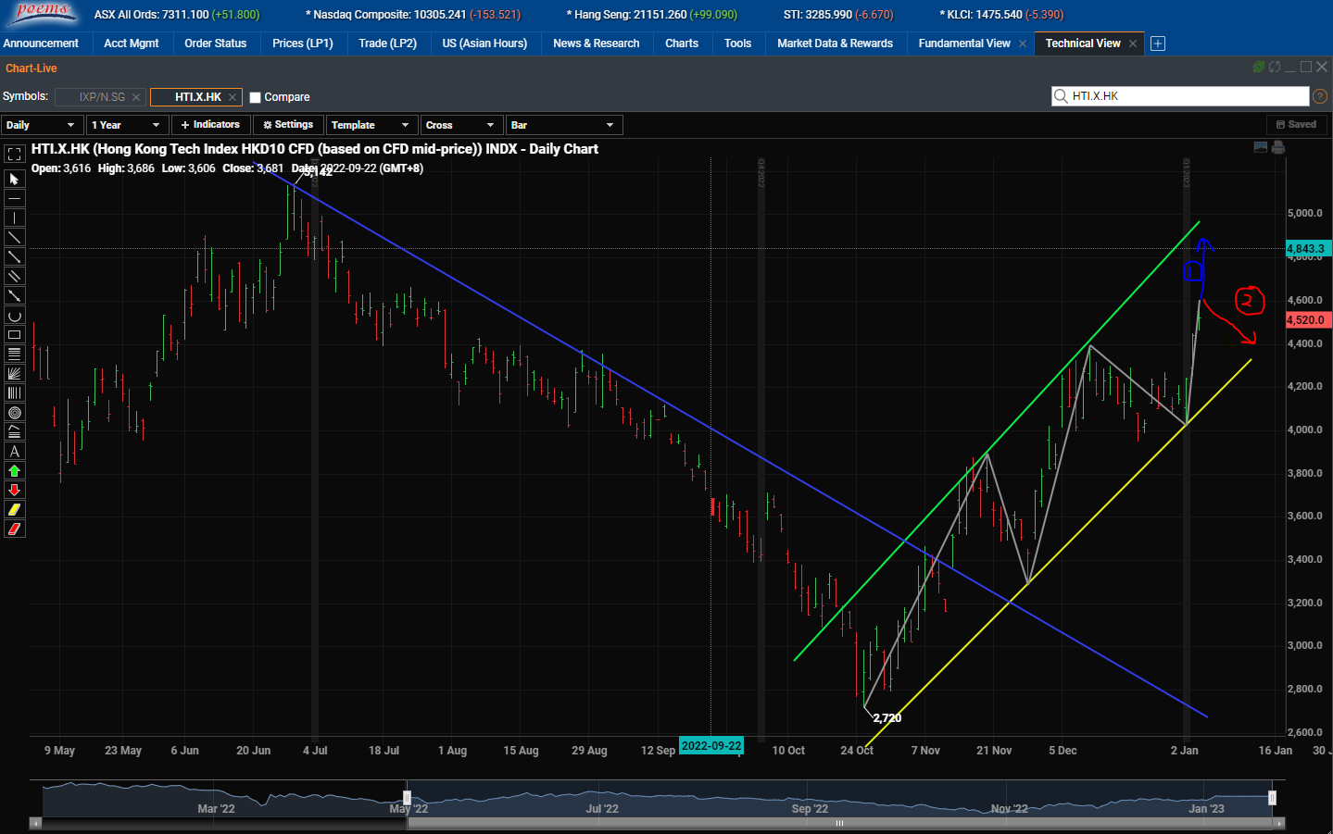Image resolution: width=1333 pixels, height=834 pixels.
Task: Click the print chart icon
Action: point(1278,147)
